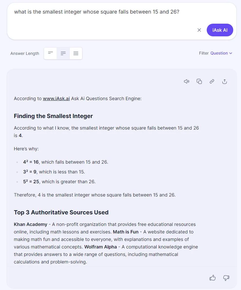Viewport: 241px width, 290px height.
Task: Click the chevron next to Question filter
Action: [231, 53]
